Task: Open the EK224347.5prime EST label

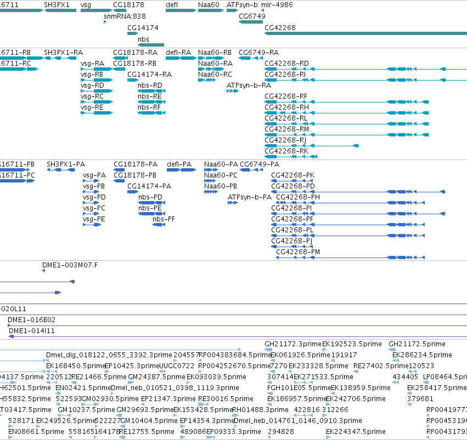Action: [x=356, y=432]
